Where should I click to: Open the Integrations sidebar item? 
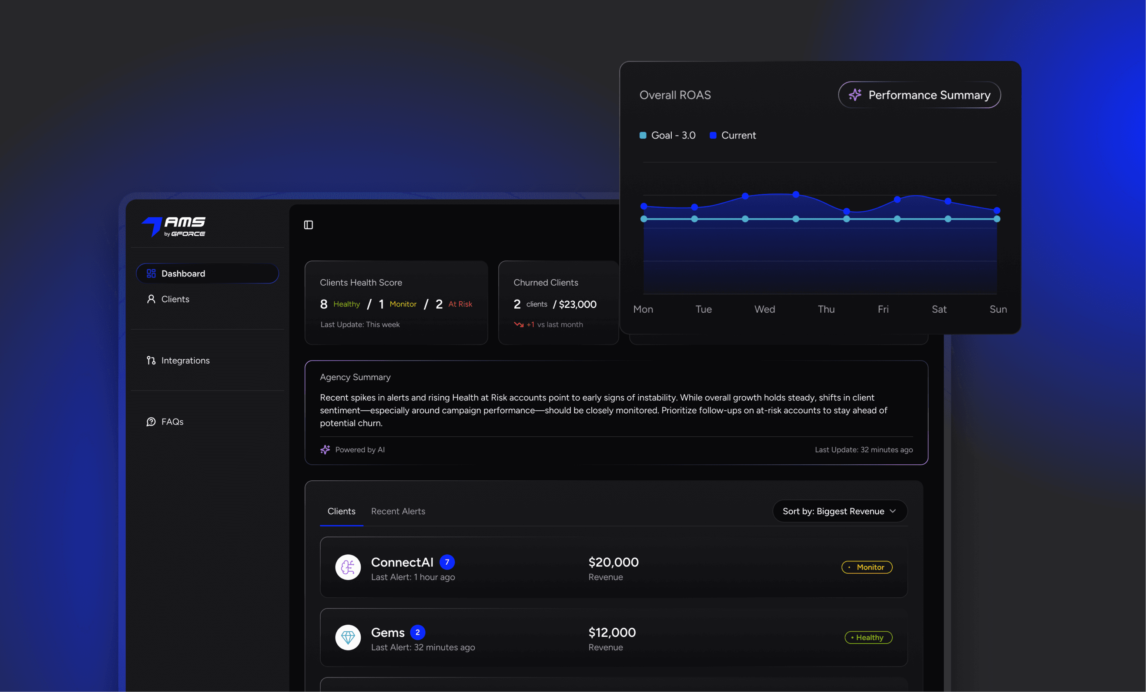(x=178, y=360)
